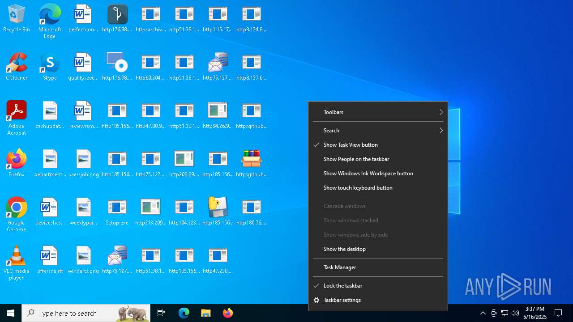This screenshot has height=322, width=573.
Task: Select the http104.223... file icon
Action: click(x=184, y=212)
